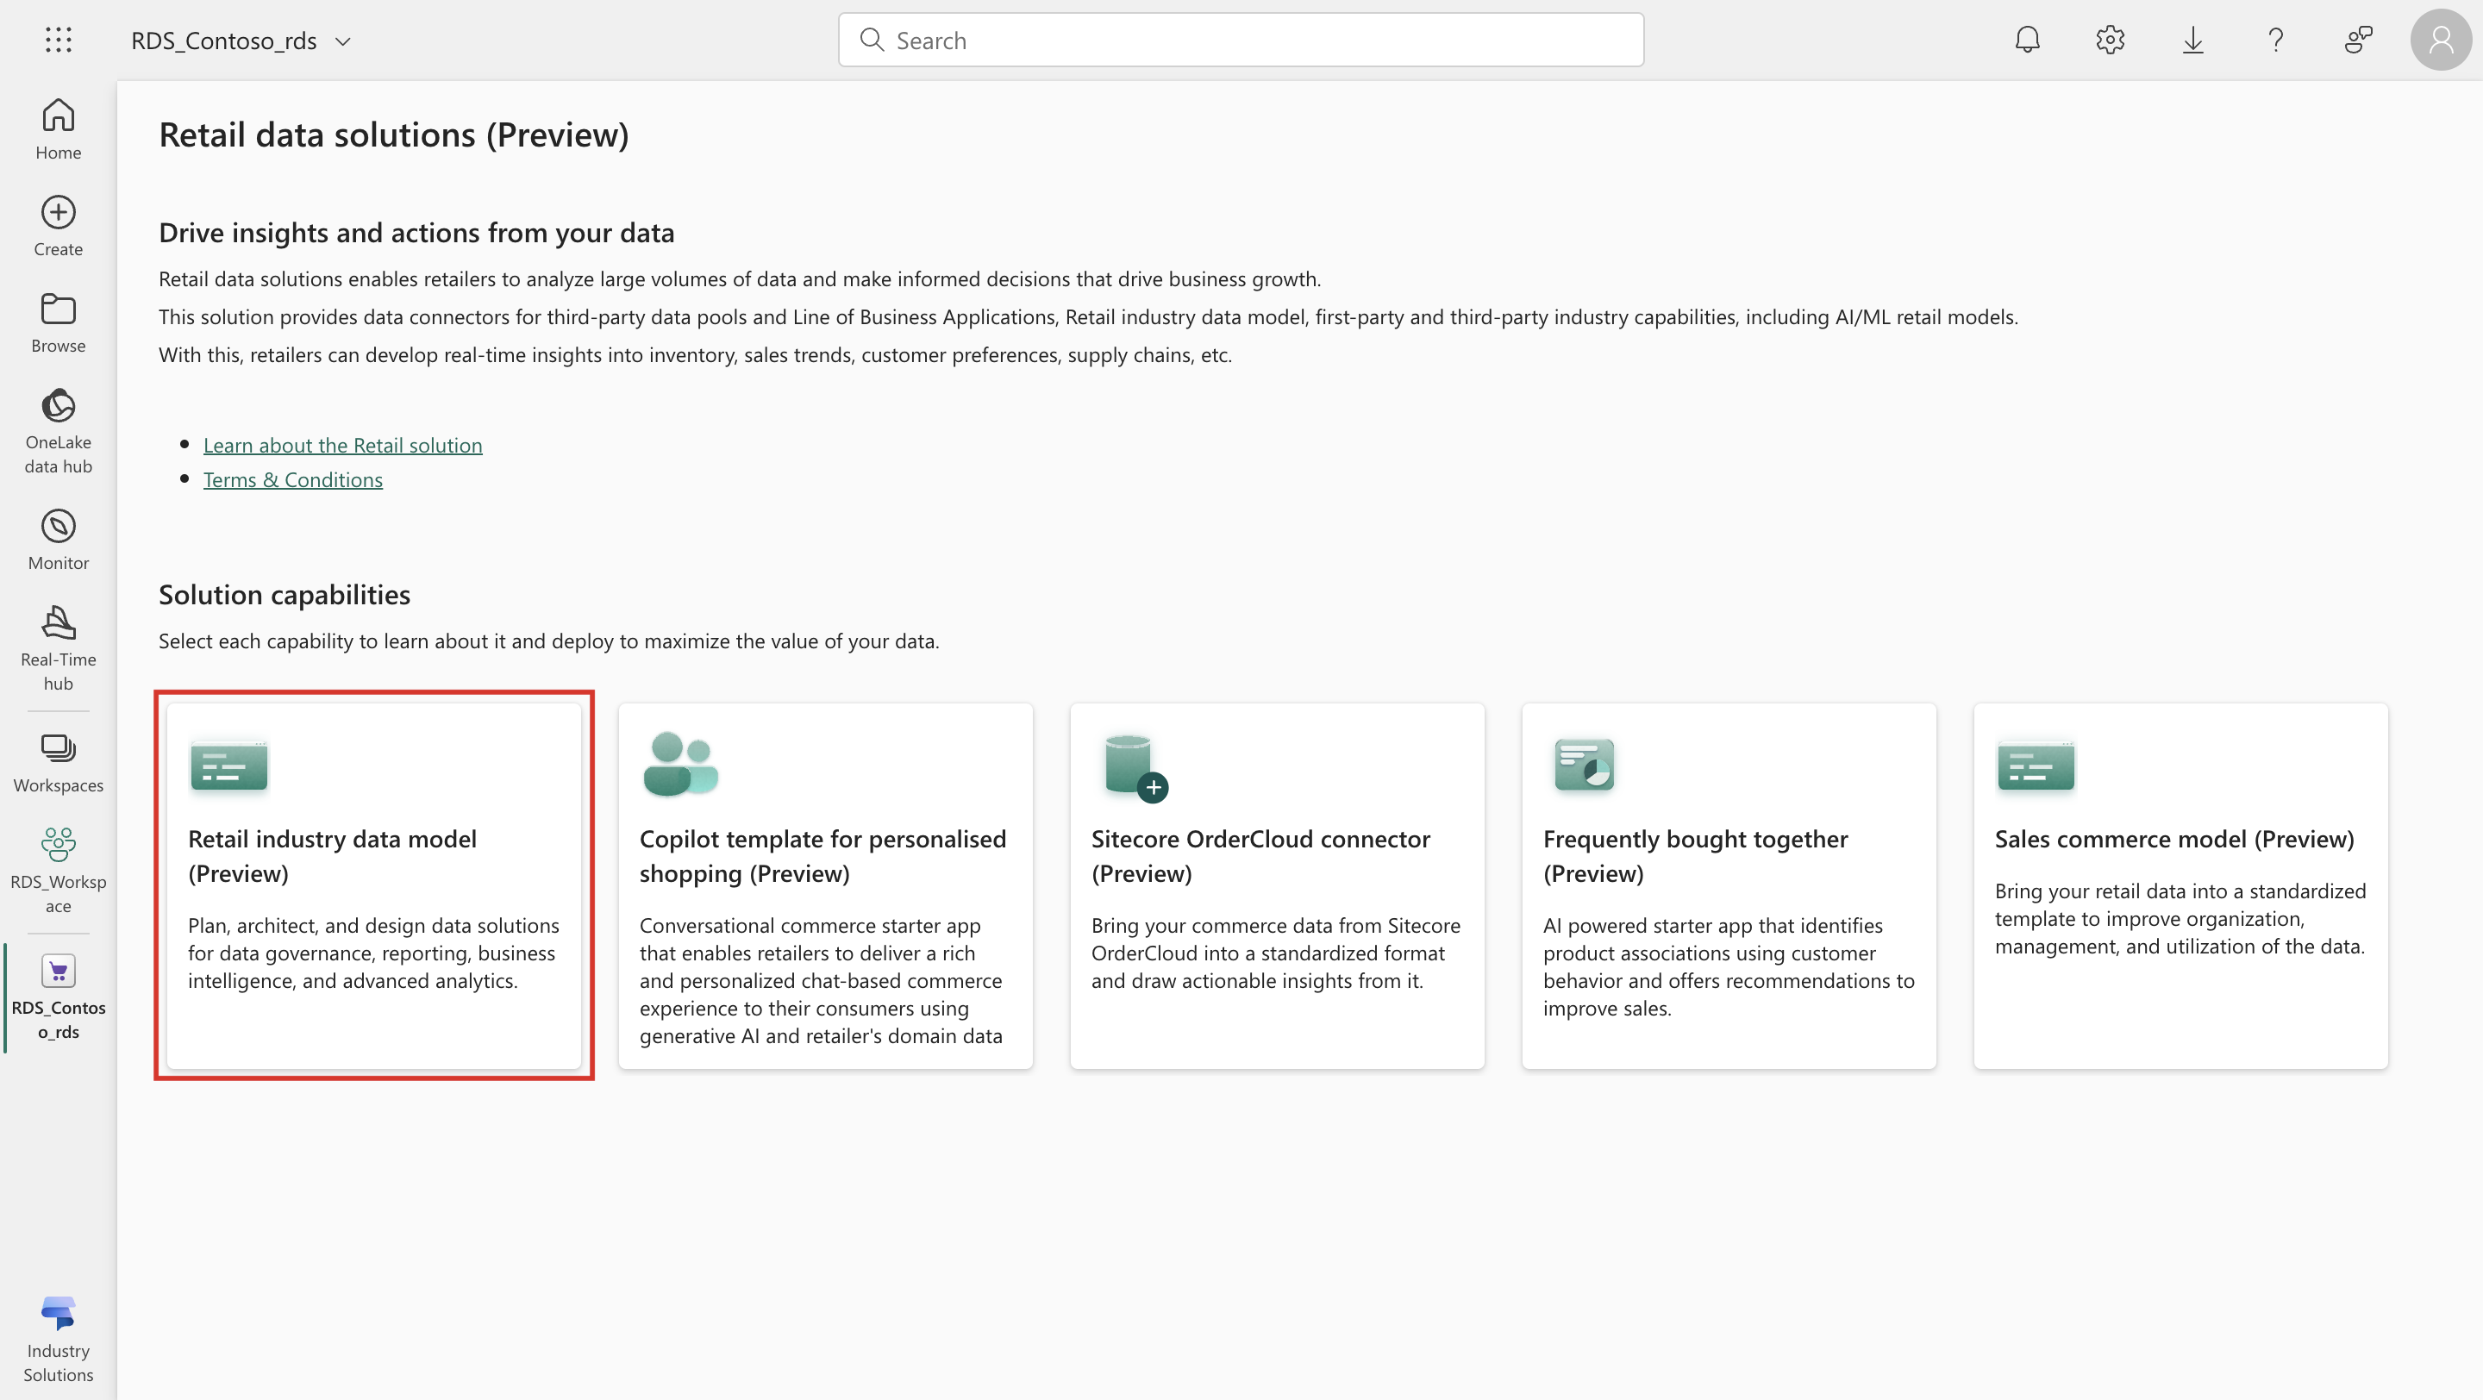Image resolution: width=2483 pixels, height=1400 pixels.
Task: Open the Sales commerce model card
Action: coord(2180,885)
